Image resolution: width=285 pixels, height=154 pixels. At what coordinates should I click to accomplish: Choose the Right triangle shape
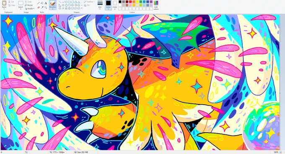coord(60,5)
